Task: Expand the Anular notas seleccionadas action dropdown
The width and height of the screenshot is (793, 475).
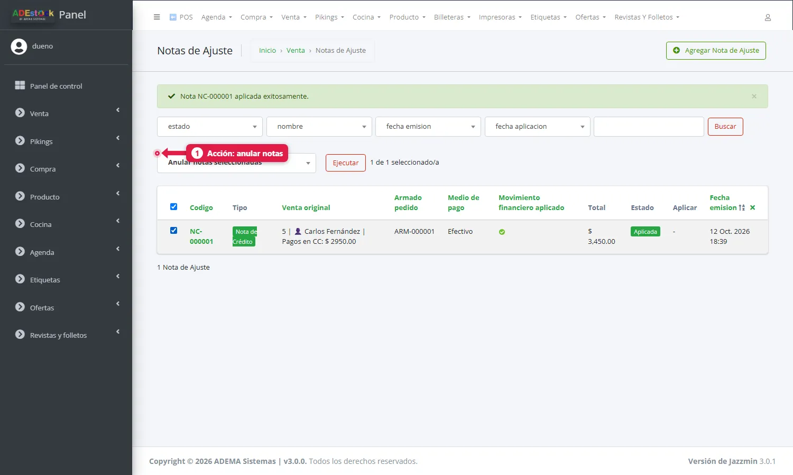Action: pyautogui.click(x=236, y=163)
